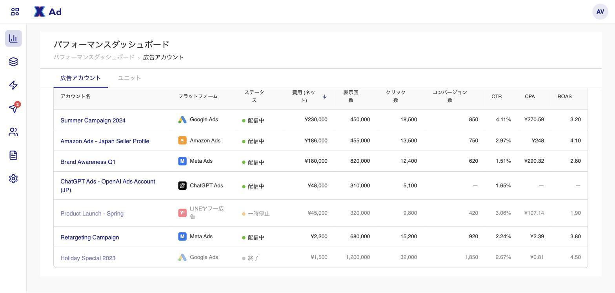Viewport: 615px width, 293px height.
Task: Click the LINEヤフー広告 platform icon
Action: pyautogui.click(x=182, y=213)
